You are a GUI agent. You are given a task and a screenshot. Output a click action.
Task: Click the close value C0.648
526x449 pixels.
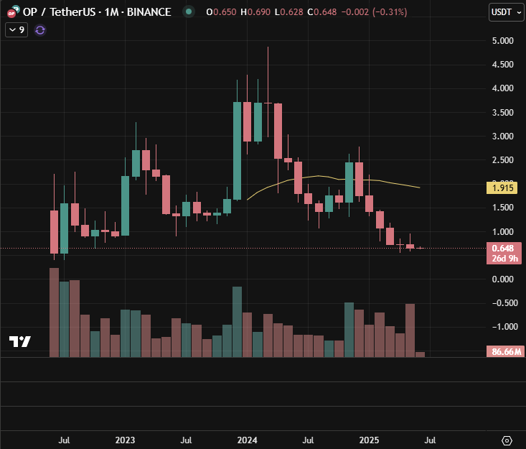[x=322, y=12]
